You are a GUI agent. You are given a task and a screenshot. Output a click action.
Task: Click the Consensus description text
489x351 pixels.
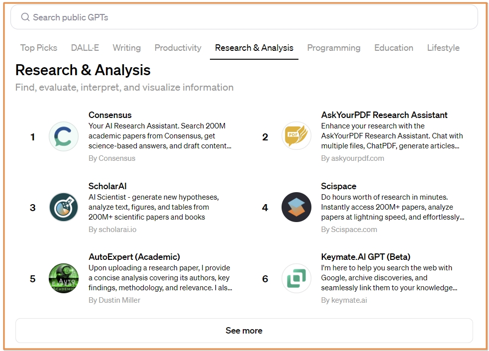160,136
